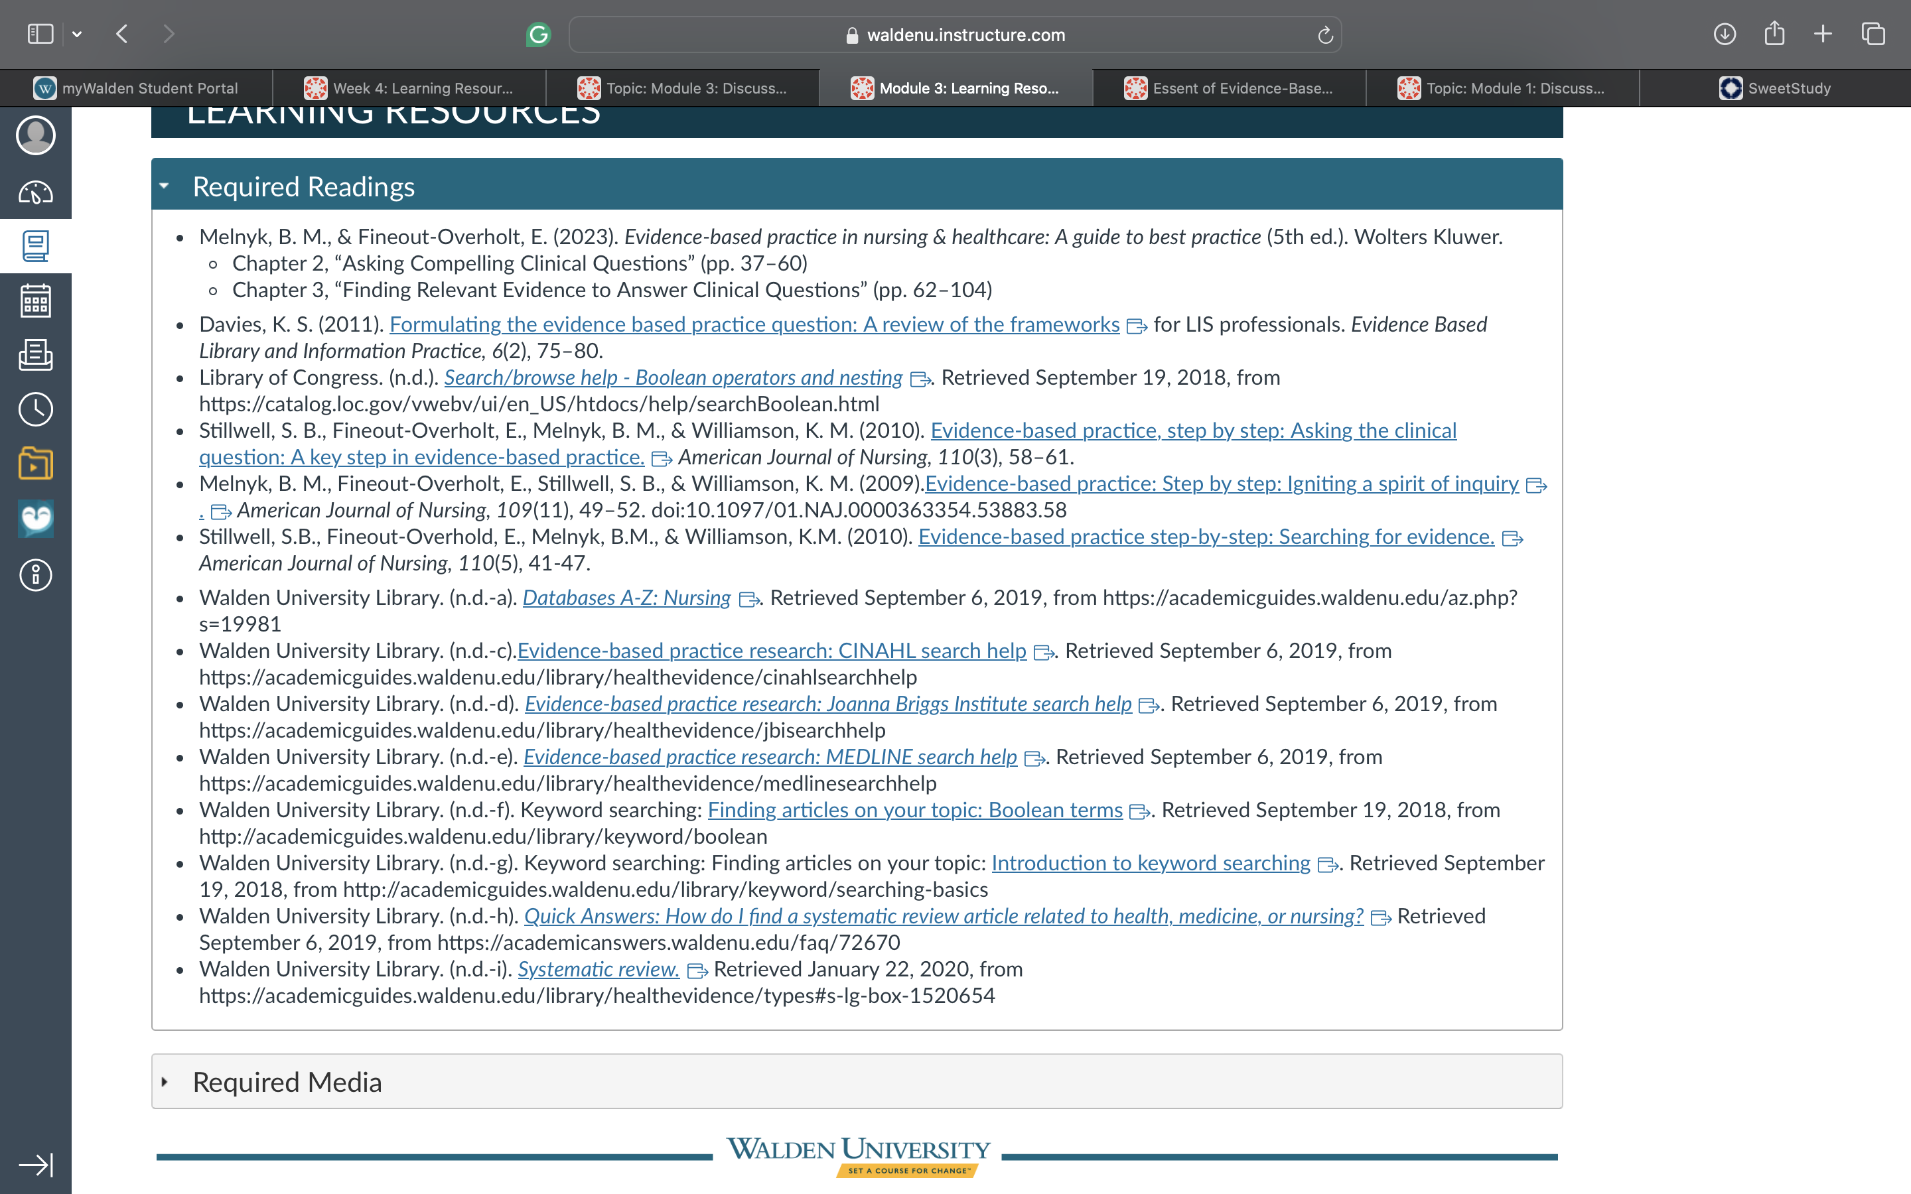Open the sidebar options dropdown chevron
This screenshot has height=1194, width=1911.
pyautogui.click(x=76, y=34)
